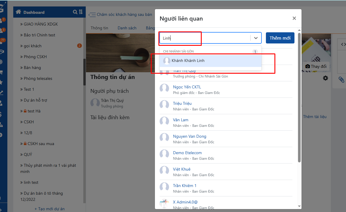Switch to the Danh sách tab
This screenshot has width=346, height=212.
127,28
